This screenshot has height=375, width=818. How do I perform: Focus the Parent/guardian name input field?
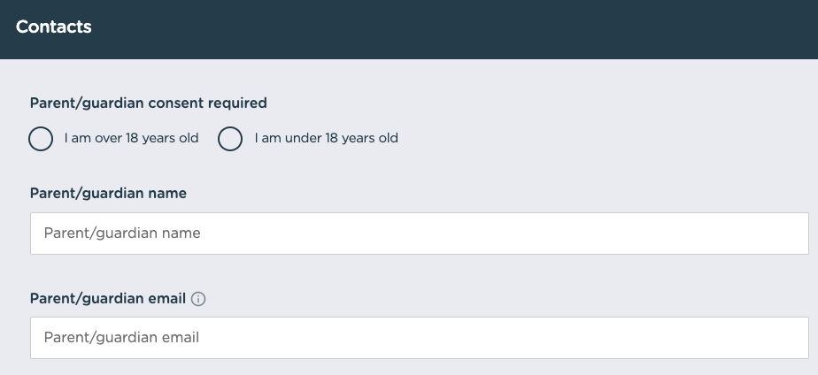pos(419,233)
